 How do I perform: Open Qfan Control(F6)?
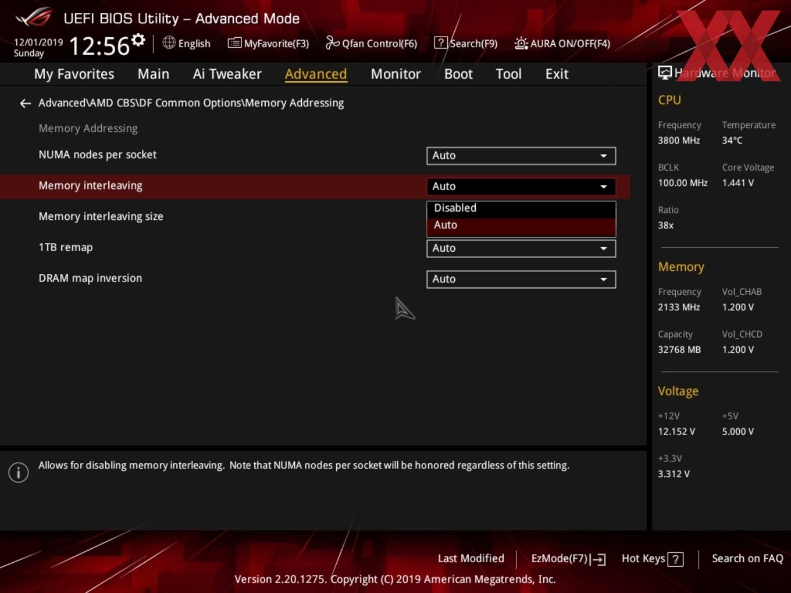click(x=372, y=43)
